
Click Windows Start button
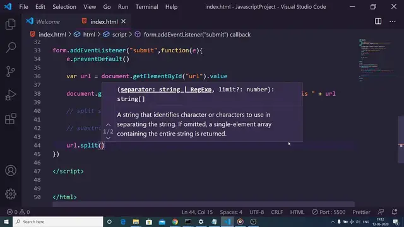coord(6,221)
